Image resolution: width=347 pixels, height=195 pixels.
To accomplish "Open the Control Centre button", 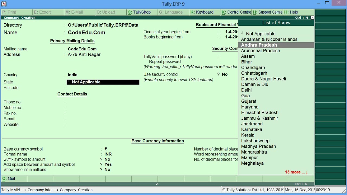I will 236,12.
